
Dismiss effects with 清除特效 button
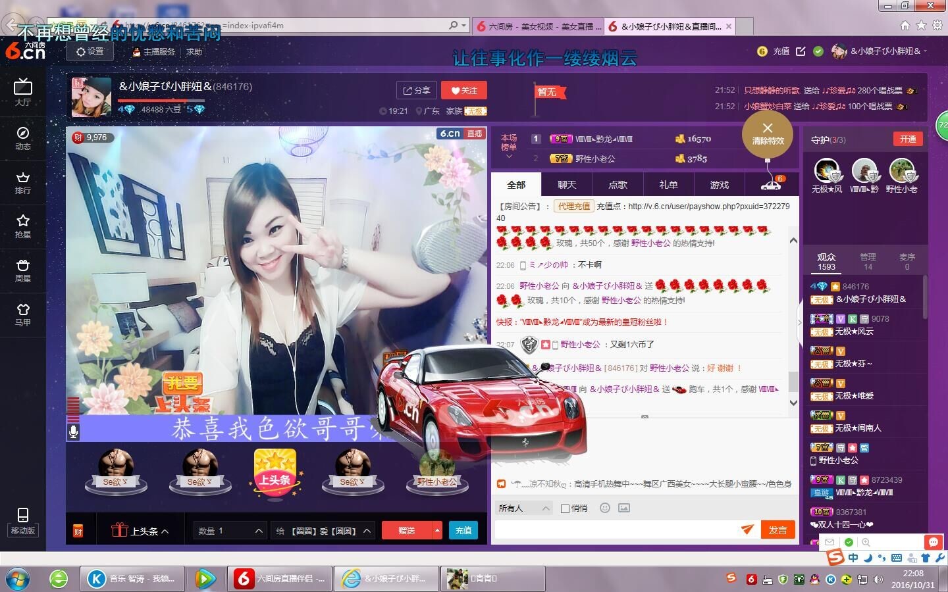768,134
